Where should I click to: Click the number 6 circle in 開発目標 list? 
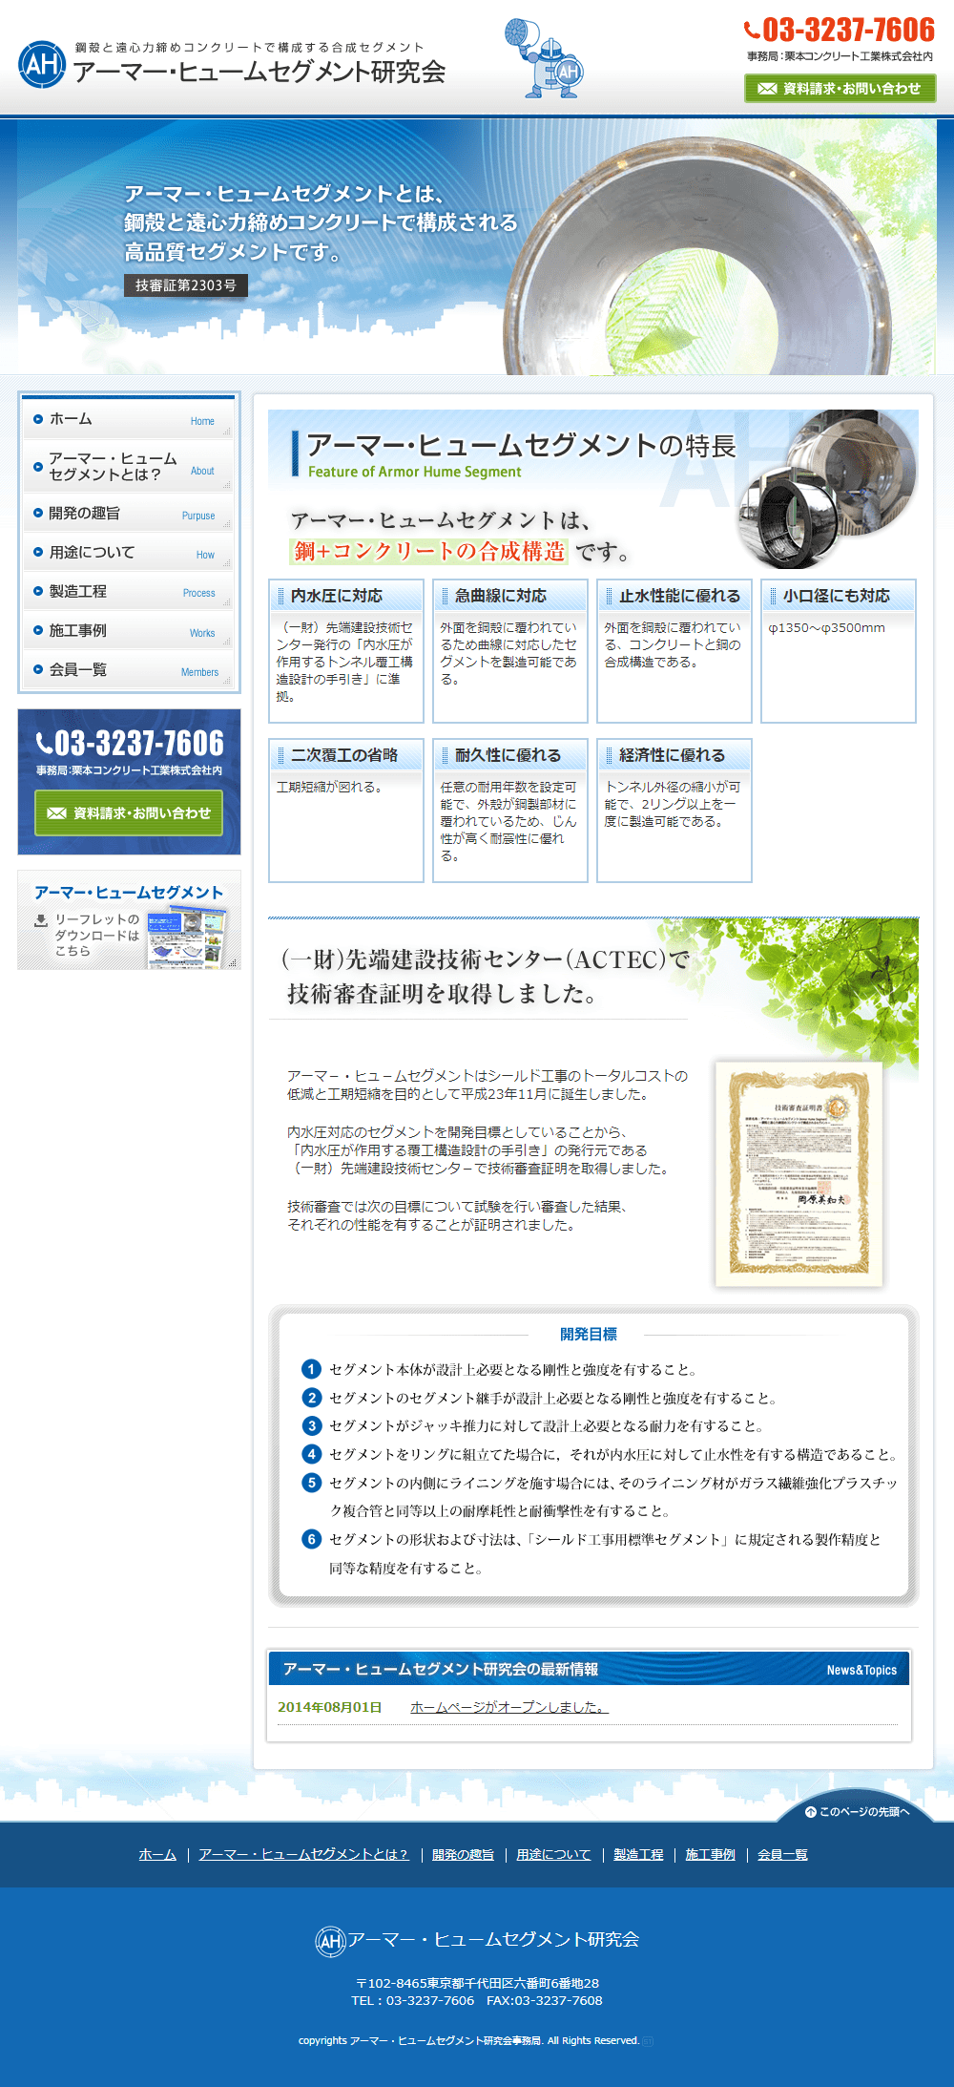[311, 1539]
